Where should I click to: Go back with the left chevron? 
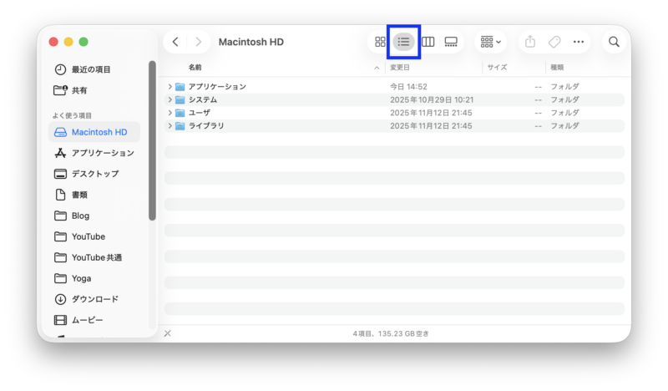pyautogui.click(x=175, y=42)
